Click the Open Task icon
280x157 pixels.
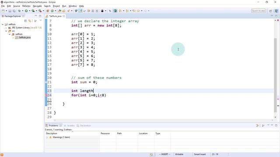point(64,11)
